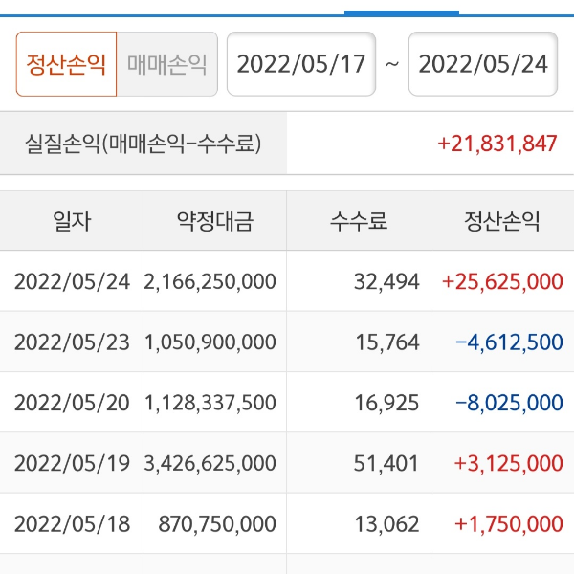
Task: Open the end date field 2022/05/24
Action: (x=483, y=64)
